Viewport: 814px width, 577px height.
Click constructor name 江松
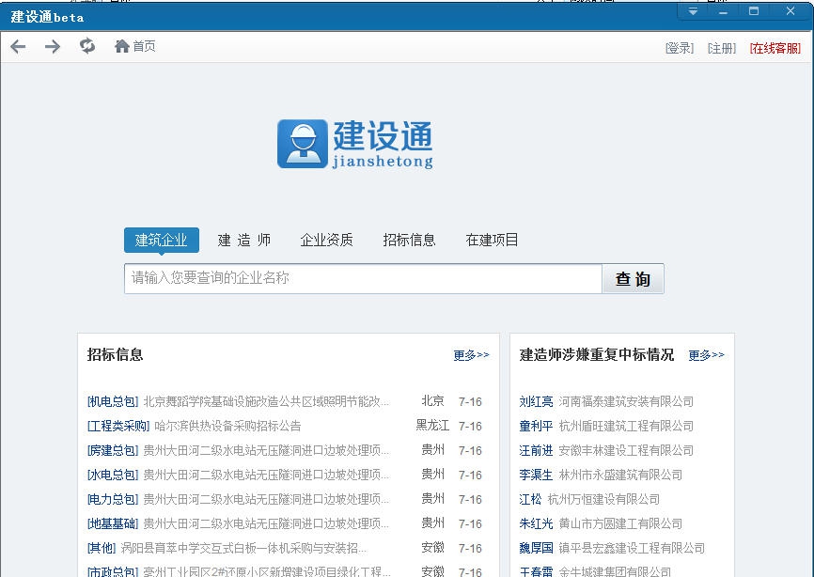click(530, 499)
